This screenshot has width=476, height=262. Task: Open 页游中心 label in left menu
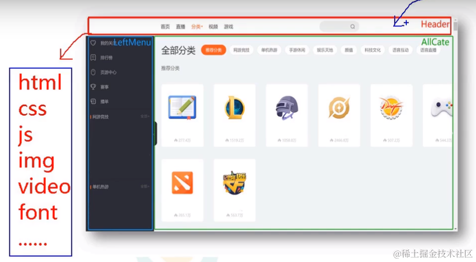(x=108, y=72)
